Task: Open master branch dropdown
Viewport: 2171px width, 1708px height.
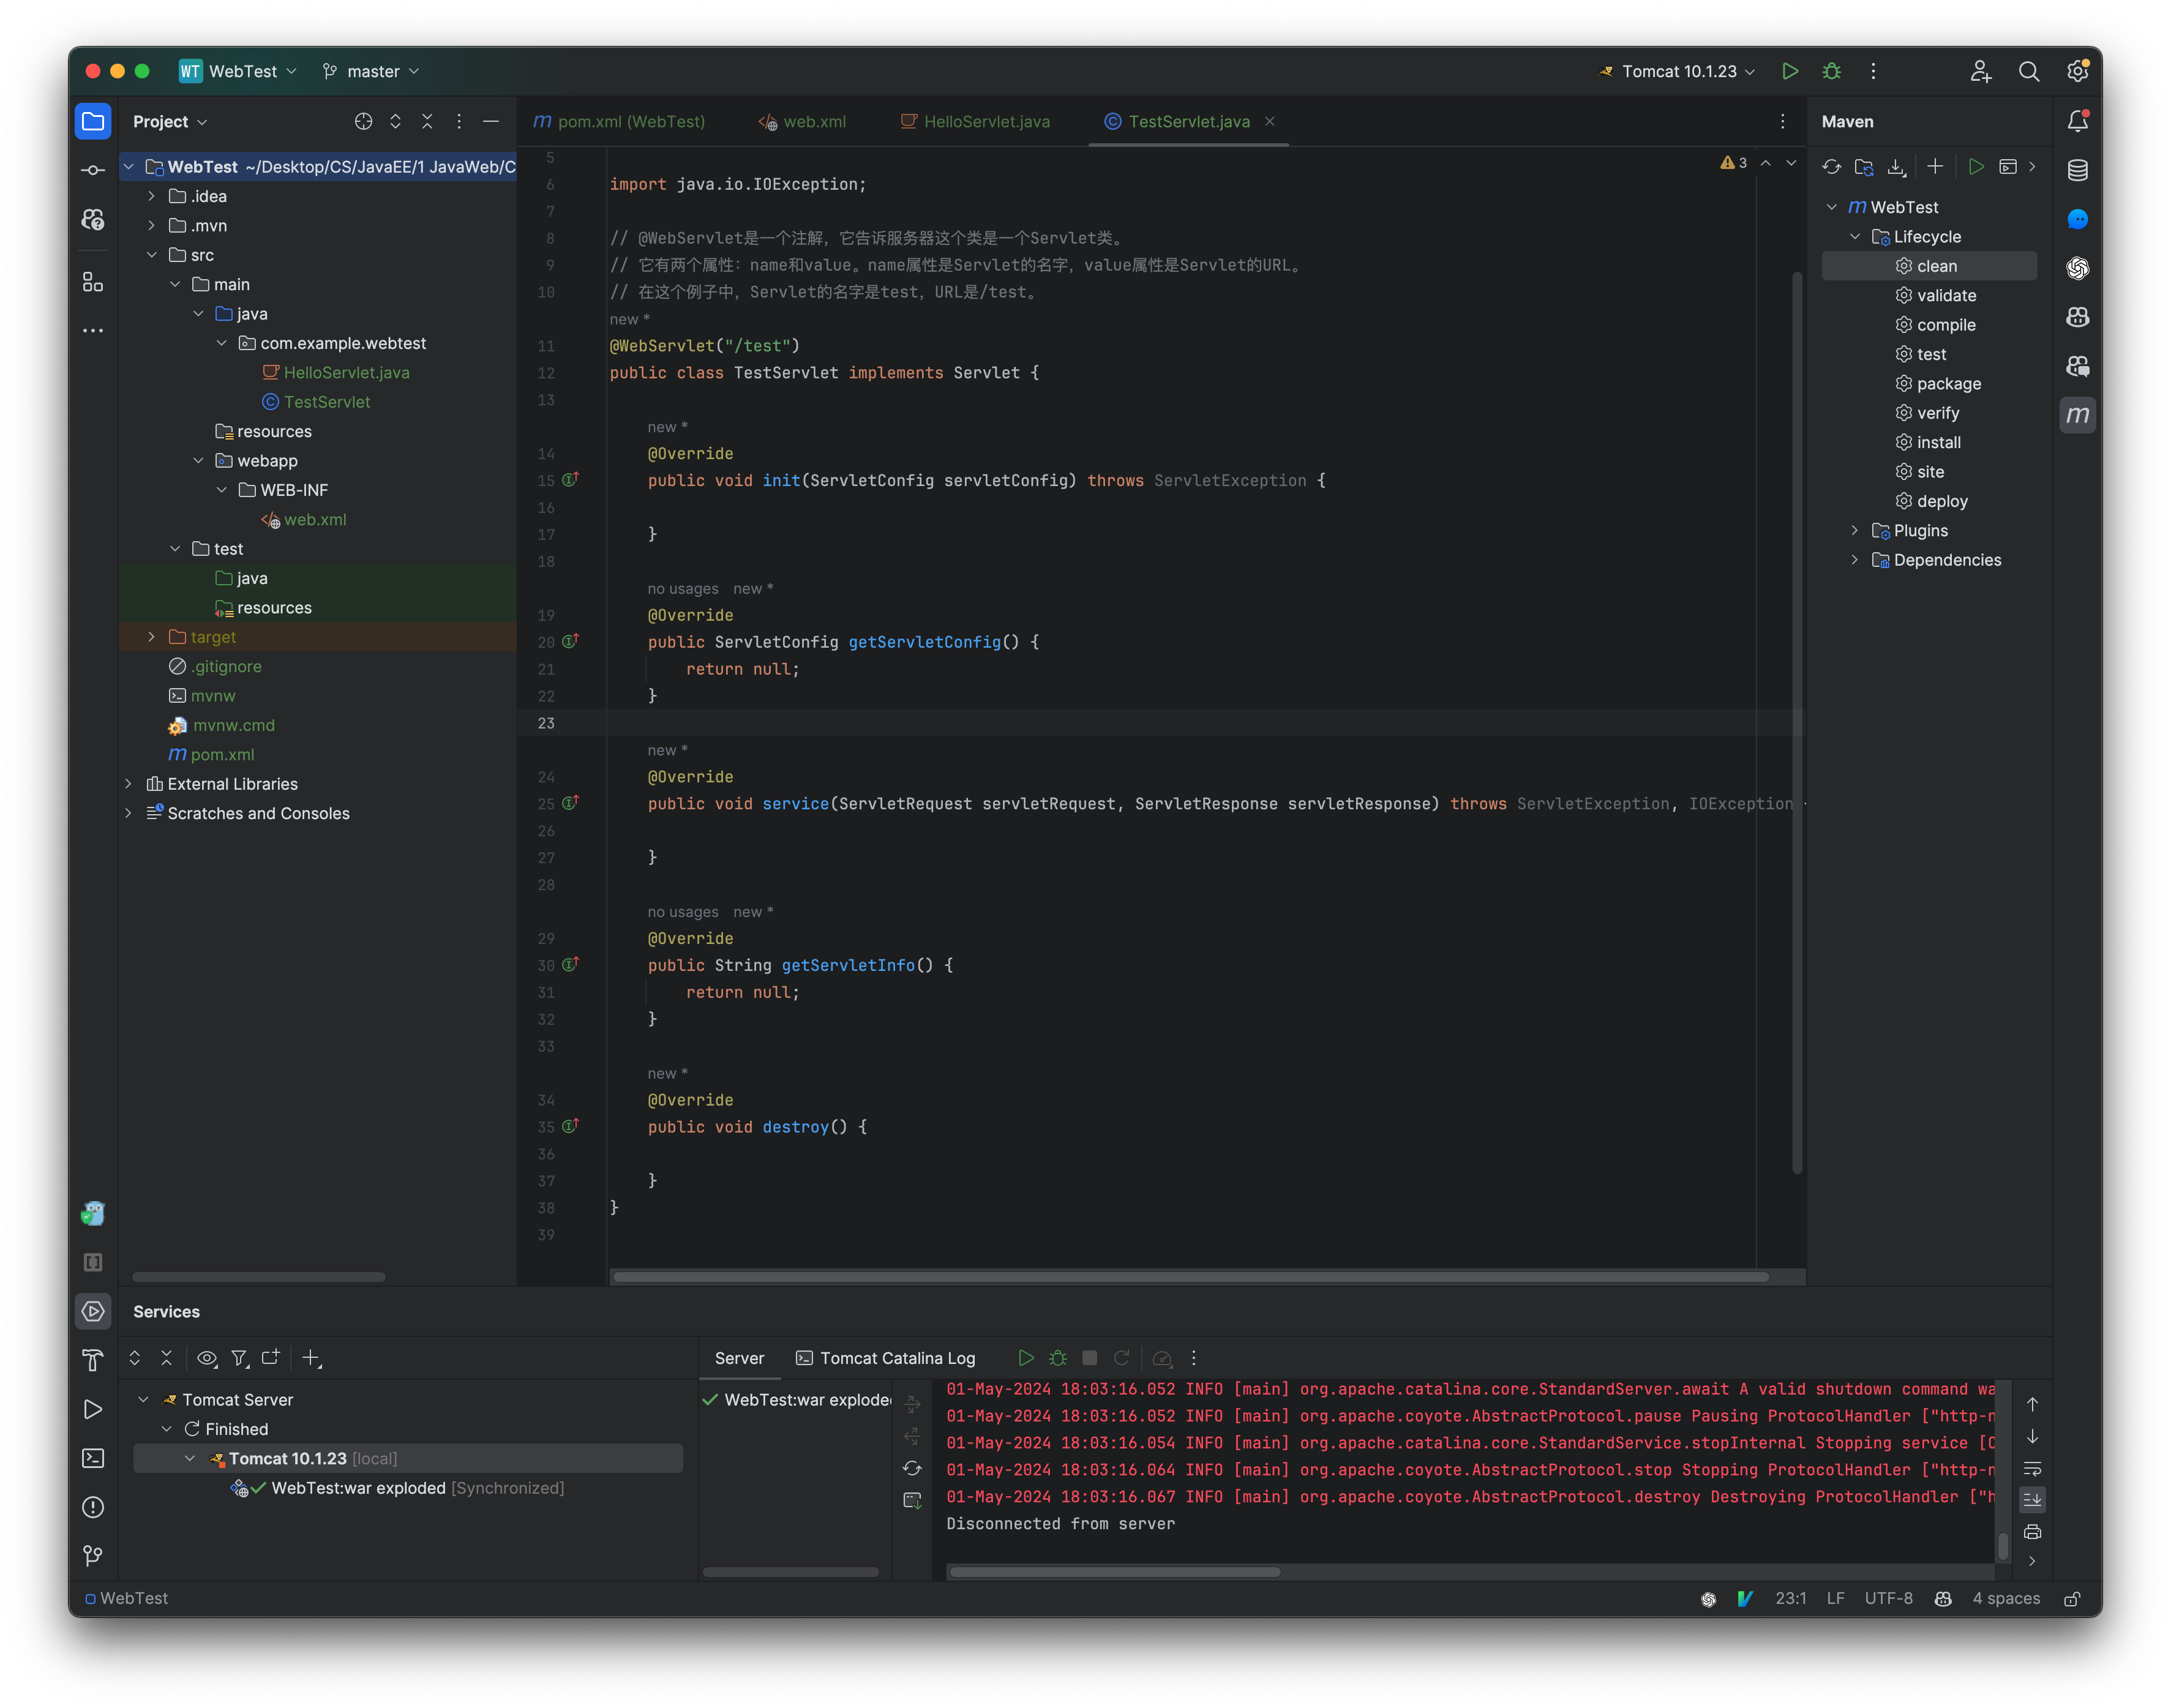Action: point(371,71)
